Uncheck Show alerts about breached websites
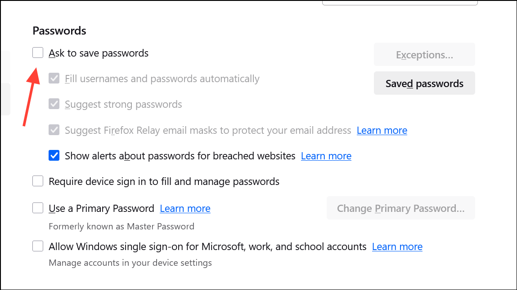Screen dimensions: 517x290 (54, 156)
